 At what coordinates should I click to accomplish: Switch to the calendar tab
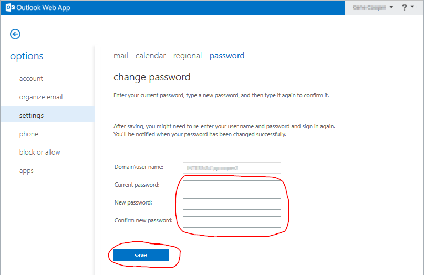(x=151, y=56)
